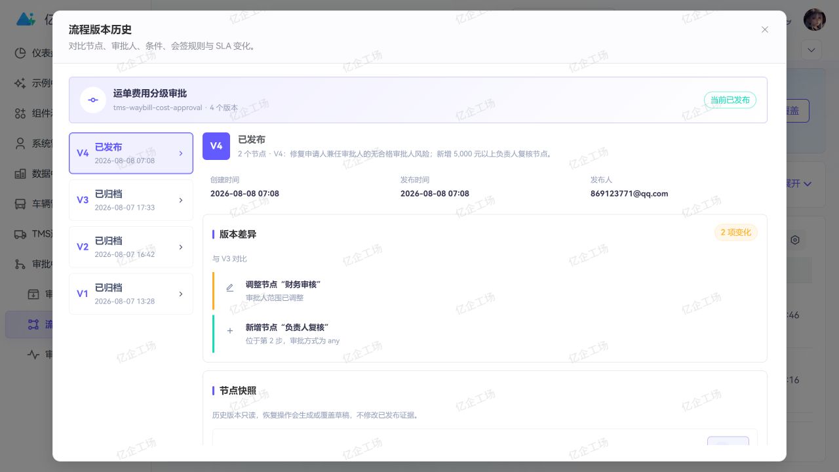Open the 示例 sparkle icon in sidebar
The height and width of the screenshot is (472, 839).
click(x=20, y=83)
